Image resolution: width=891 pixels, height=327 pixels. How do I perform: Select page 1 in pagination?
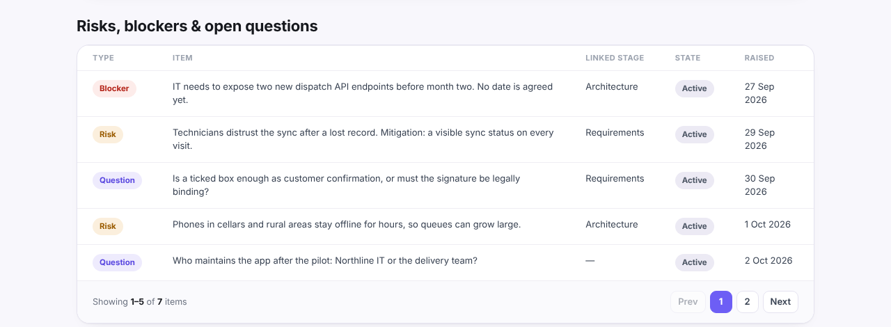[721, 301]
